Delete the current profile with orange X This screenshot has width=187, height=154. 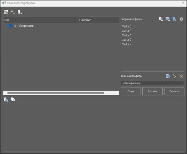182,76
